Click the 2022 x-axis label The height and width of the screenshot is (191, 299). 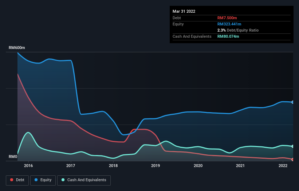click(283, 166)
